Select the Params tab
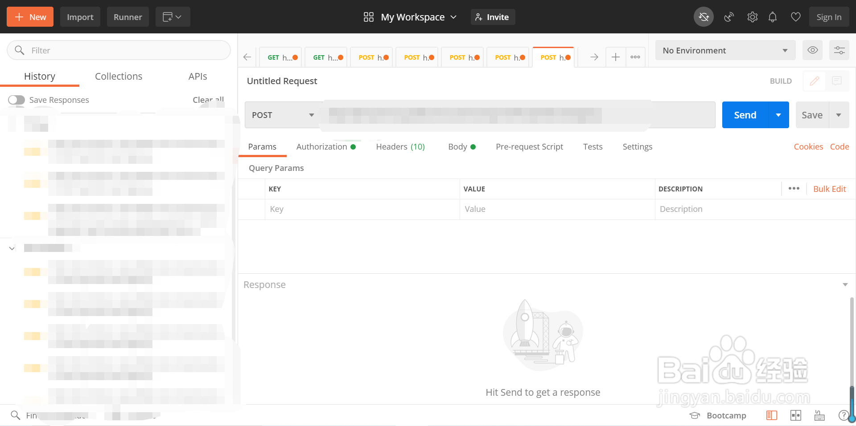Image resolution: width=856 pixels, height=426 pixels. tap(262, 146)
